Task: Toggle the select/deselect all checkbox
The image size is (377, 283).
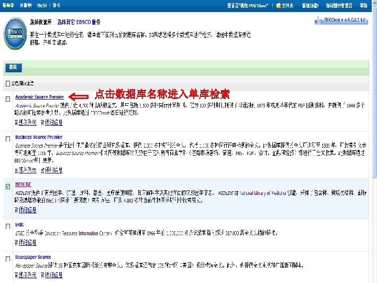Action: tap(8, 83)
